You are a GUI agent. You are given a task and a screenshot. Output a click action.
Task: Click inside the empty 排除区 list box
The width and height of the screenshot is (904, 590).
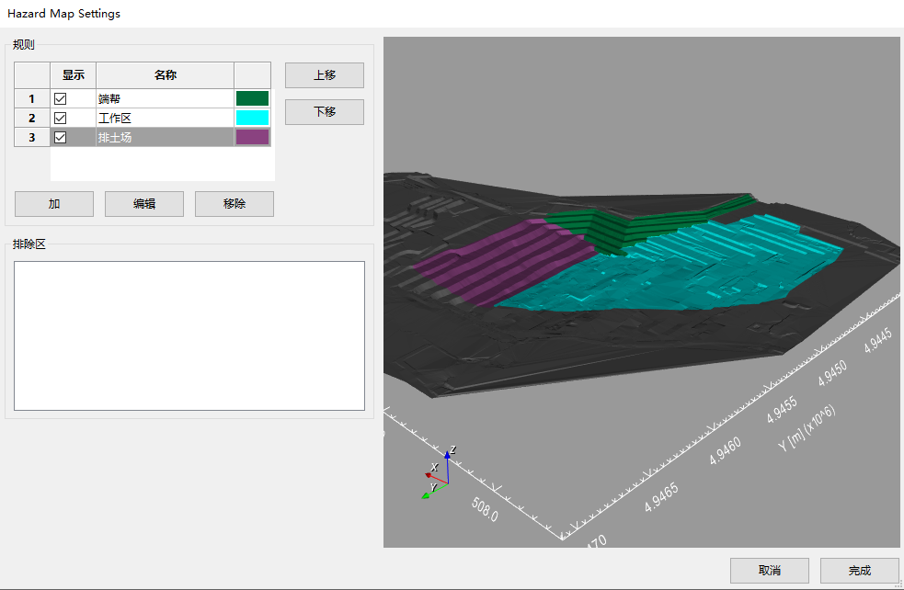[189, 335]
